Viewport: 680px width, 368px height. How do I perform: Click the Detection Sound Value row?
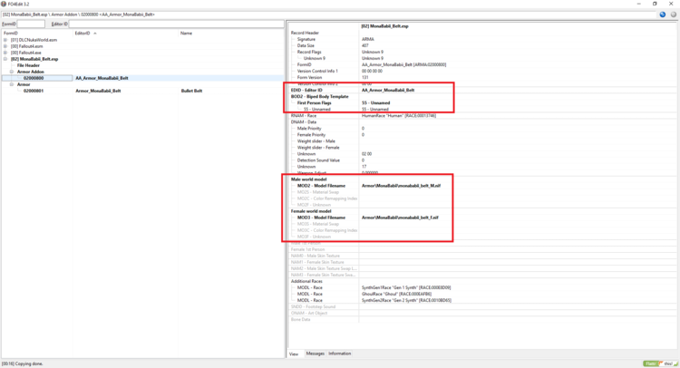[x=318, y=160]
